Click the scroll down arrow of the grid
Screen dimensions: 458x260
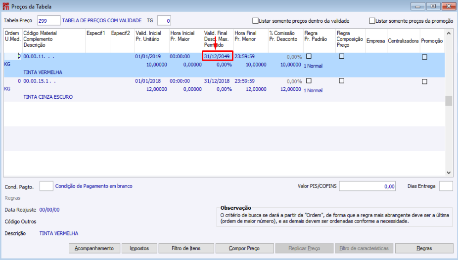(x=449, y=173)
